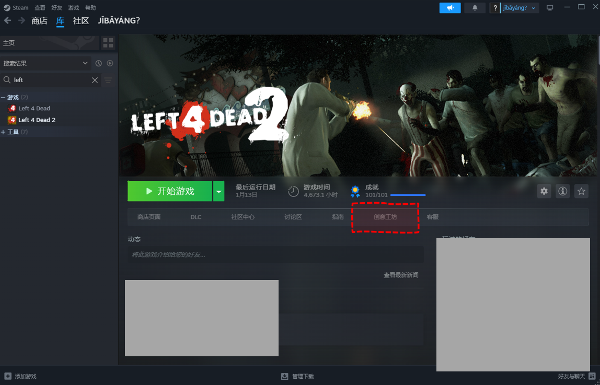600x385 pixels.
Task: Switch to collections grid view
Action: [108, 43]
